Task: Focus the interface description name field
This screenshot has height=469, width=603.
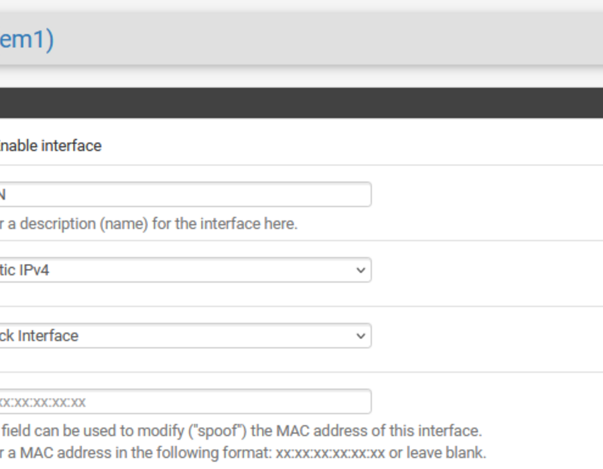Action: pyautogui.click(x=186, y=194)
